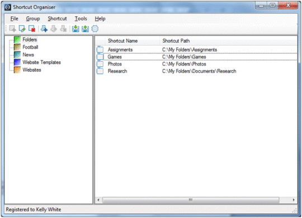Click the Export up-arrow toolbar icon
Screen dimensions: 302x218
click(86, 29)
